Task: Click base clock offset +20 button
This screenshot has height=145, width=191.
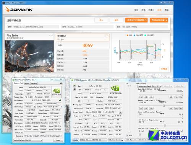Action: pyautogui.click(x=171, y=97)
